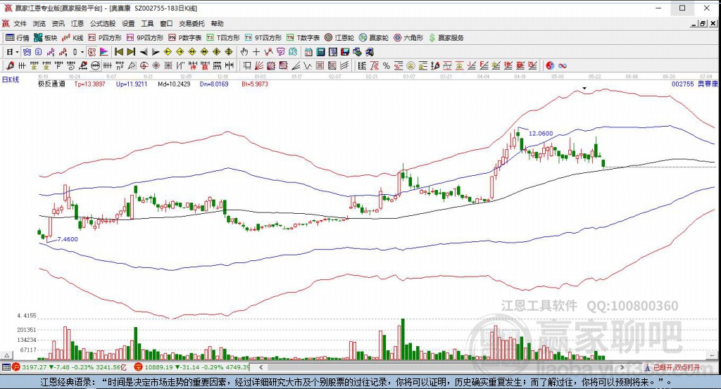Open the 江恩轮 Gann wheel
The height and width of the screenshot is (389, 721).
[339, 38]
